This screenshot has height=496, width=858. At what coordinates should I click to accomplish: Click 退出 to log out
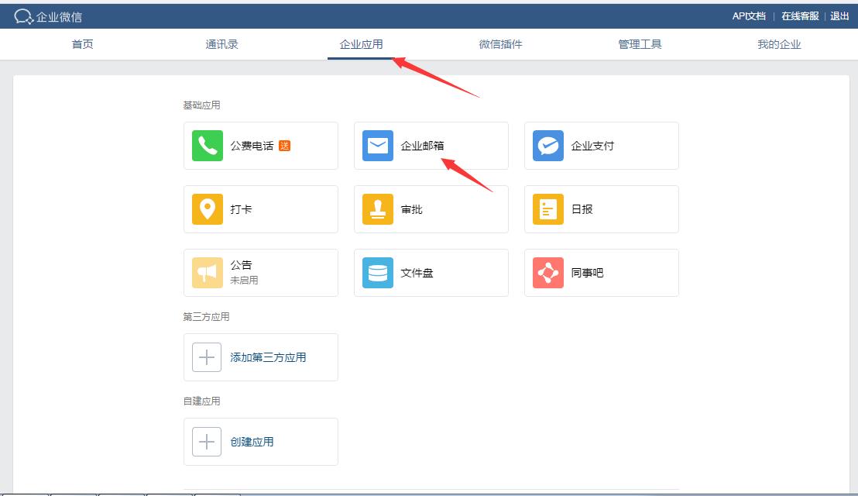coord(839,15)
